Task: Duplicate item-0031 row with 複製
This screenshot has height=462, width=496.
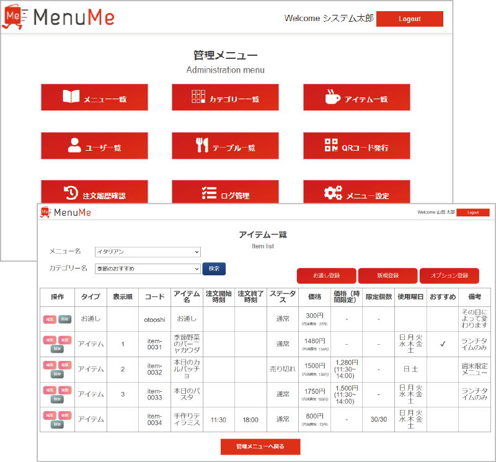Action: [x=65, y=340]
